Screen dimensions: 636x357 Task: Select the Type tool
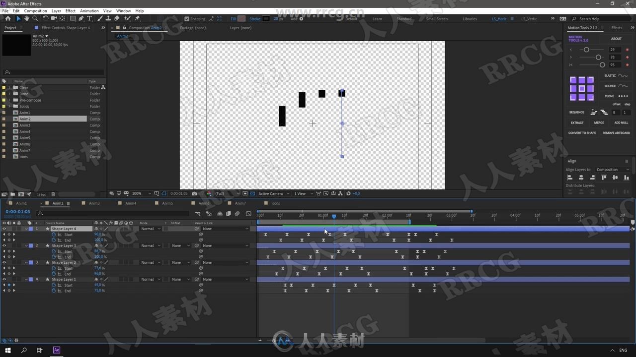click(89, 18)
